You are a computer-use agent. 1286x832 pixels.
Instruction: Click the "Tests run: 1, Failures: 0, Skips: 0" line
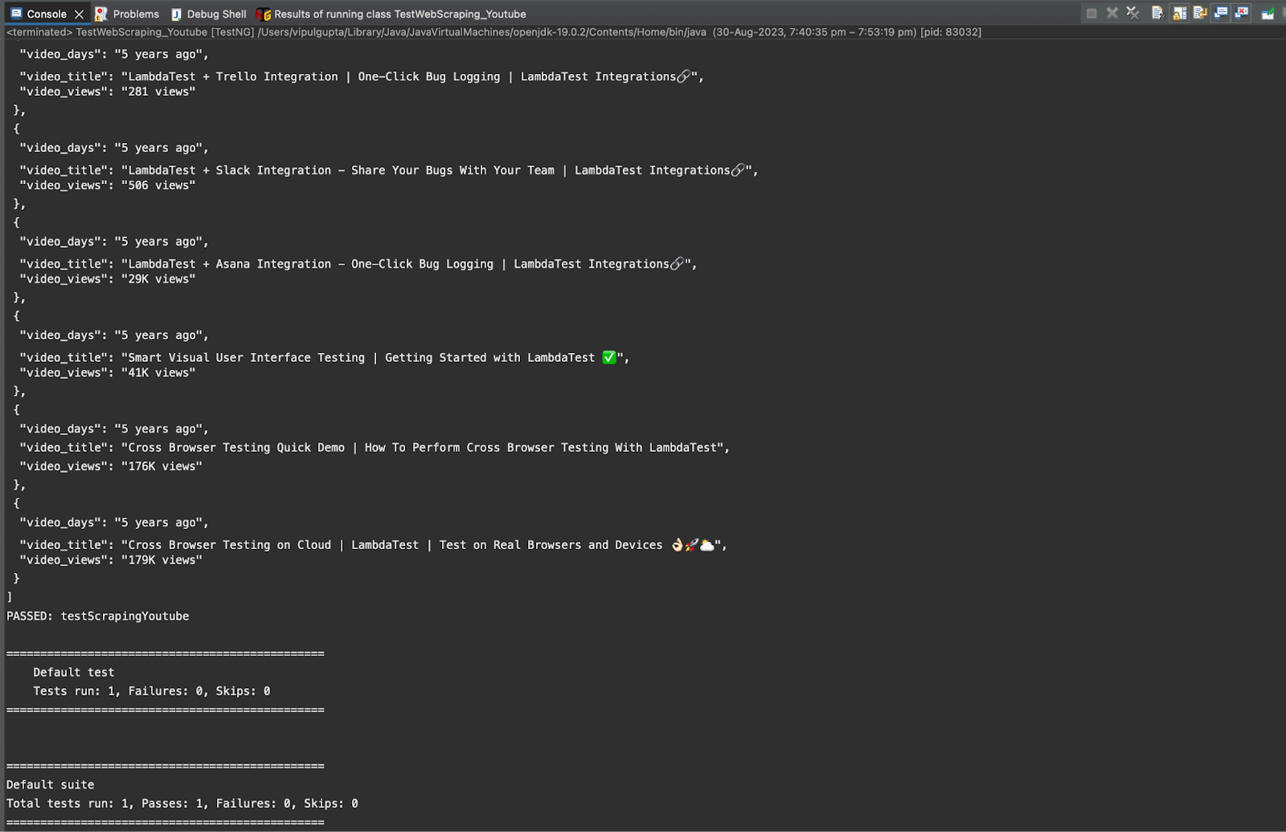pyautogui.click(x=152, y=691)
